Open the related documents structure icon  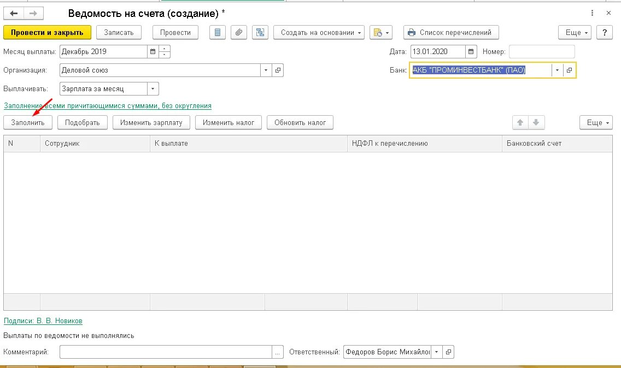260,32
